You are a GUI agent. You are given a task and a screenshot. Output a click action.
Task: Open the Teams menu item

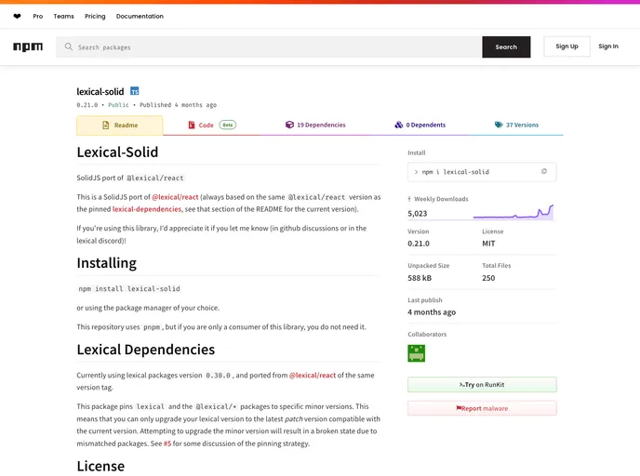[x=63, y=17]
